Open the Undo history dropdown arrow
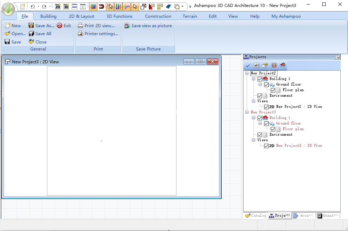The width and height of the screenshot is (348, 231). tap(38, 7)
